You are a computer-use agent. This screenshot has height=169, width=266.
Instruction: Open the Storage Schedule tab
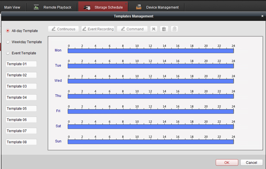[103, 7]
